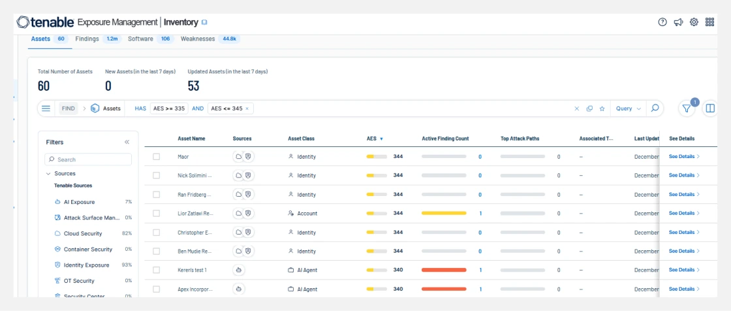Run search with the magnifier icon

[655, 108]
